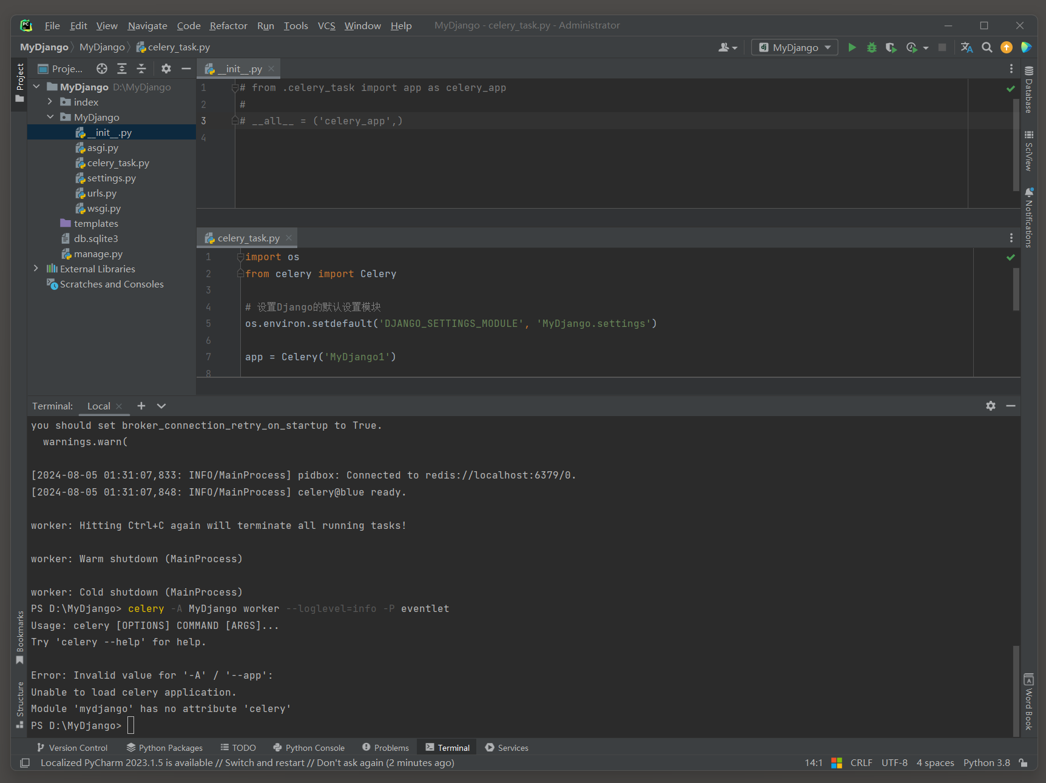Select Opened File locate-target icon in Project panel
This screenshot has height=783, width=1046.
pos(102,69)
